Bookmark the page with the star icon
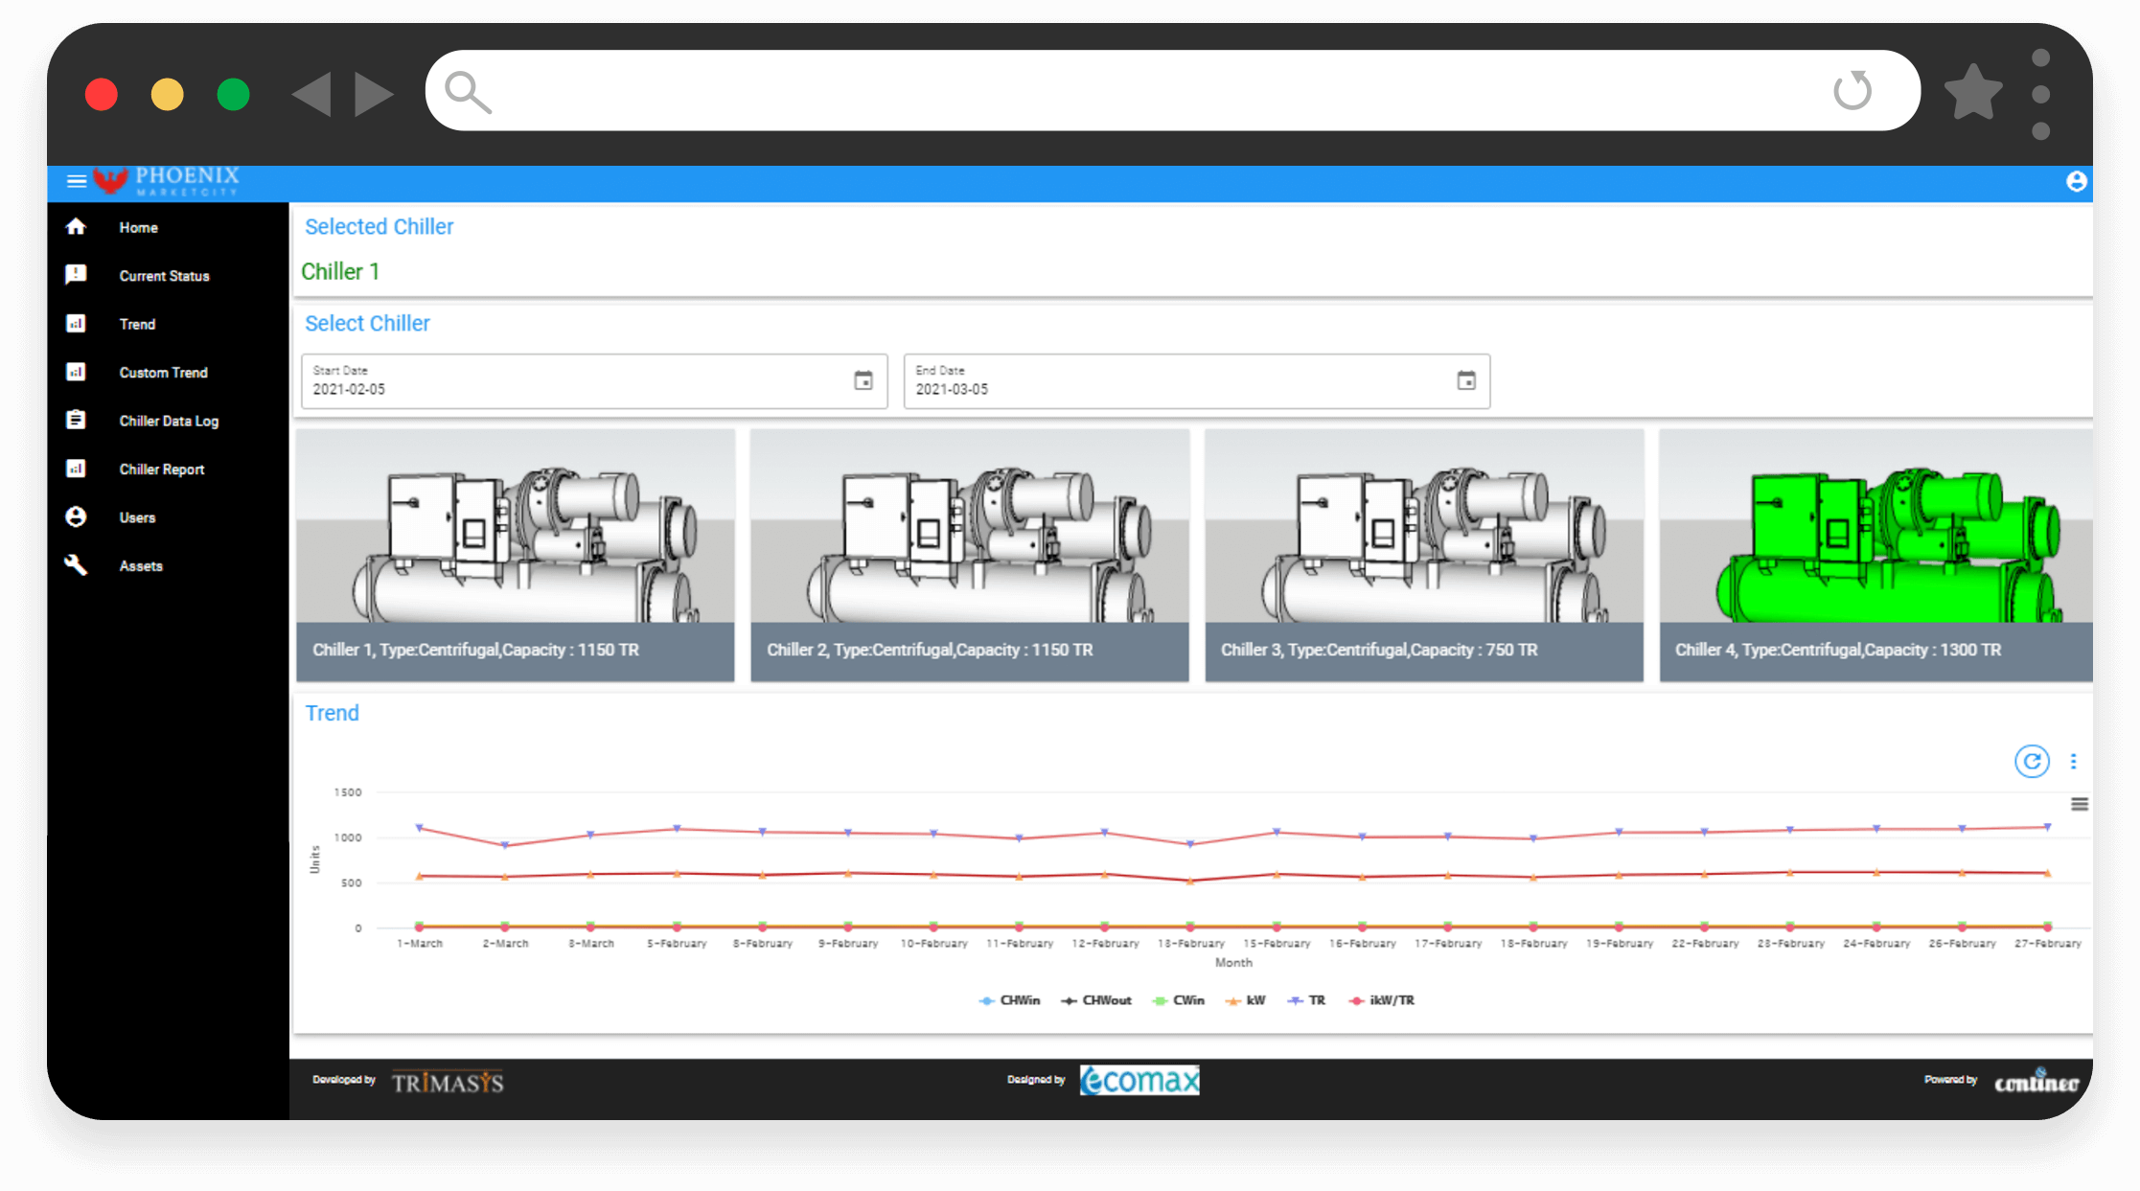The width and height of the screenshot is (2140, 1191). tap(1973, 92)
